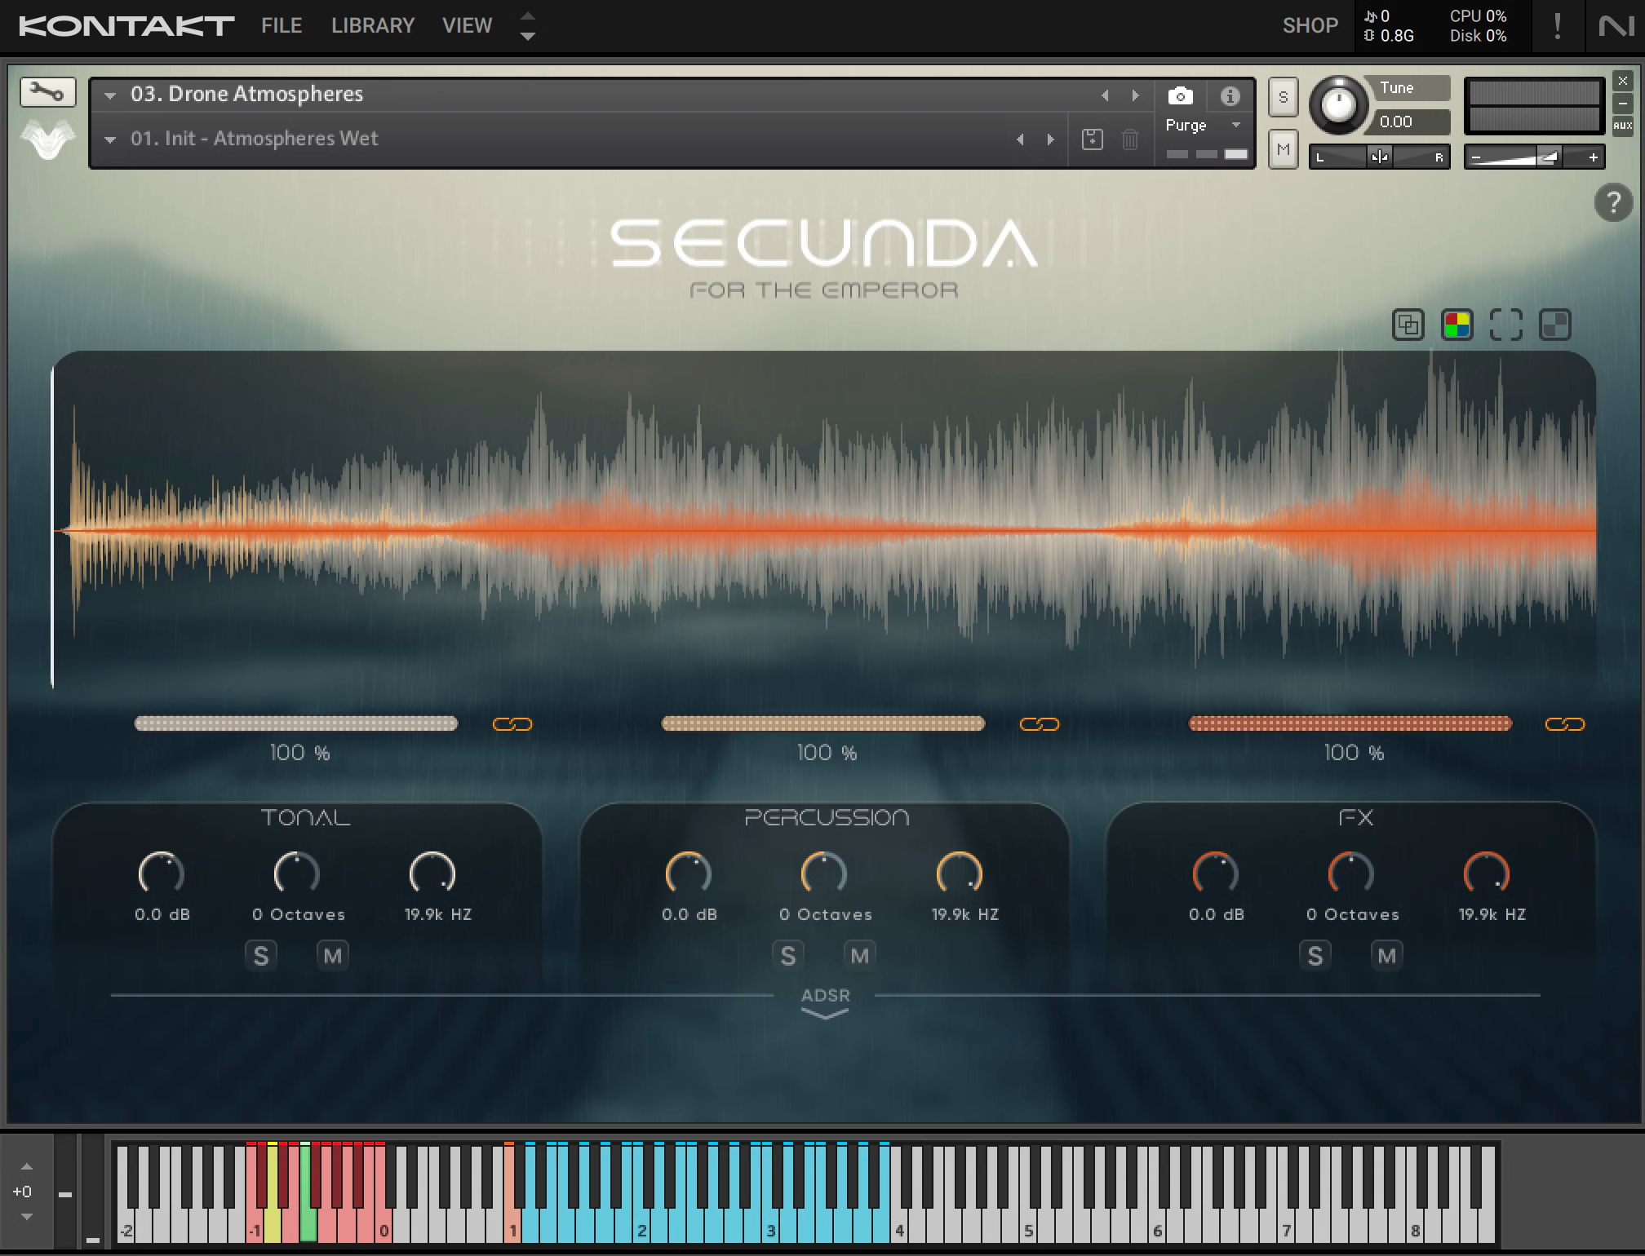1645x1256 pixels.
Task: Click the FX Octaves knob
Action: [x=1350, y=873]
